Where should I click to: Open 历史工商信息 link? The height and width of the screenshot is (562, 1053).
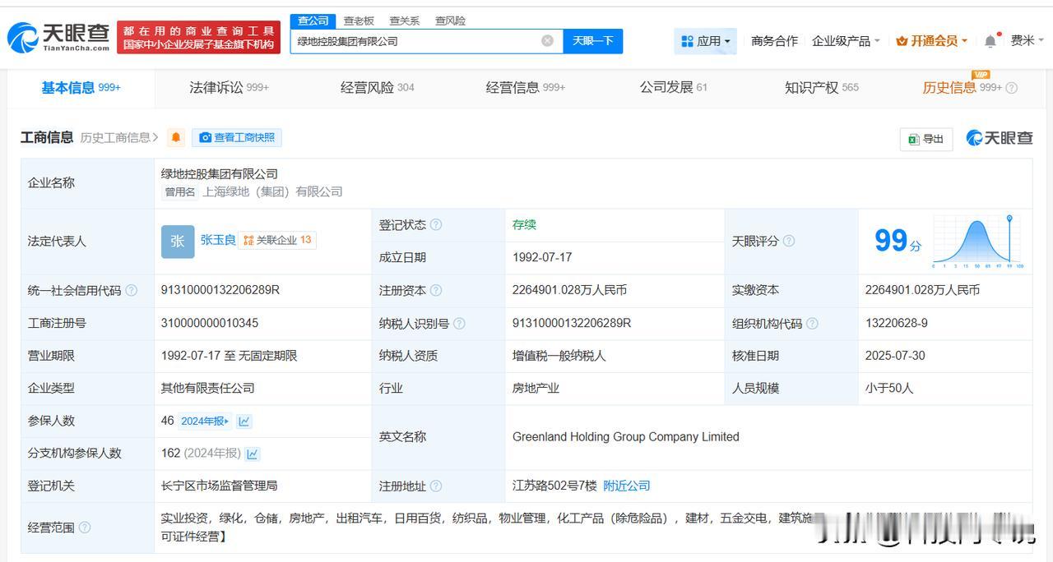[119, 137]
